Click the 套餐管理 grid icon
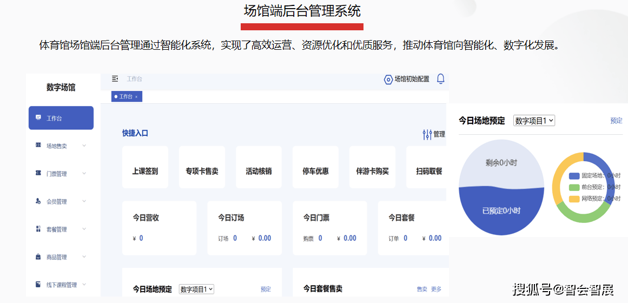628x303 pixels. (x=38, y=229)
